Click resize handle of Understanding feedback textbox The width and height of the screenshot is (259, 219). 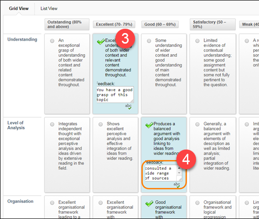point(132,101)
